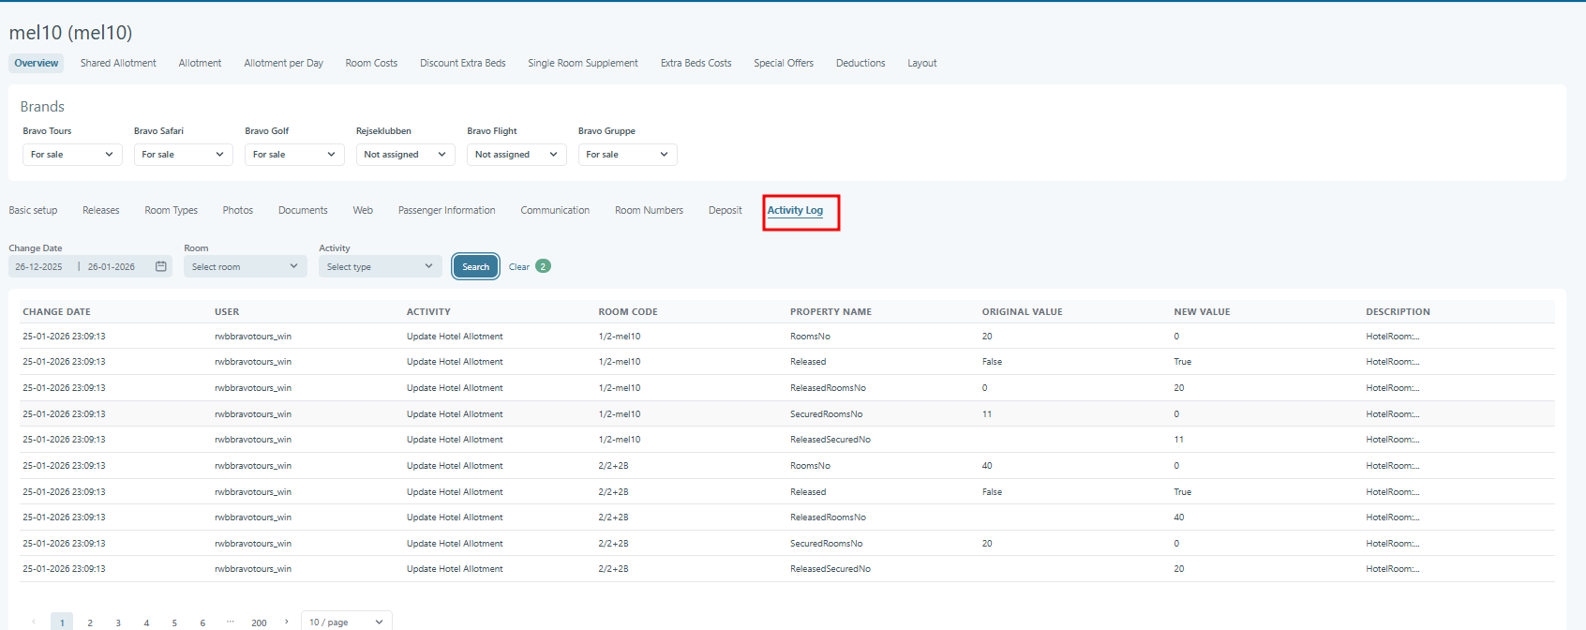Switch to the Room Types tab

(x=172, y=211)
